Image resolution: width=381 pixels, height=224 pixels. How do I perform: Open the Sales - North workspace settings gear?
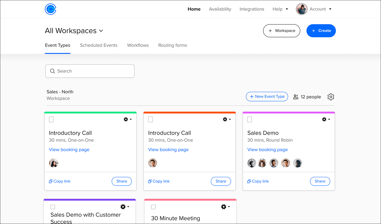pos(331,97)
